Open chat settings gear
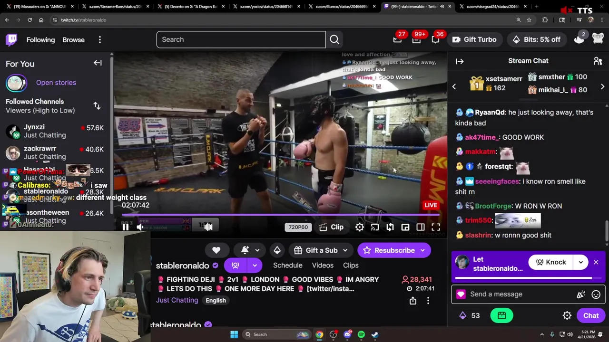The width and height of the screenshot is (609, 342). tap(567, 315)
